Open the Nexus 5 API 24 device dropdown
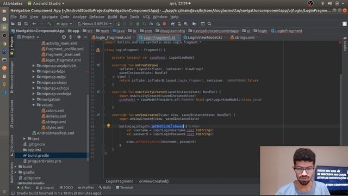The image size is (348, 196). (95, 24)
